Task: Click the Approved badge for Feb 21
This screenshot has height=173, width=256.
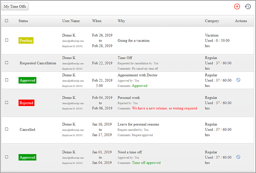Action: tap(28, 80)
